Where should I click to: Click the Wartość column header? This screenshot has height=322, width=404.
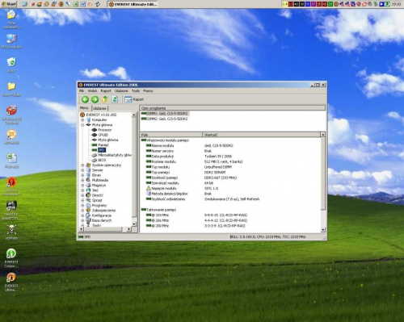point(261,135)
